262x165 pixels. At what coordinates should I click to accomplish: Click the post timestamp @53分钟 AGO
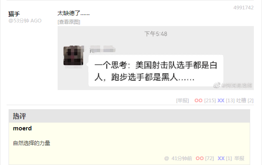click(x=25, y=21)
